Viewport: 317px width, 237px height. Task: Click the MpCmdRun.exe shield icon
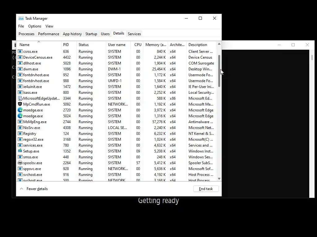point(20,104)
